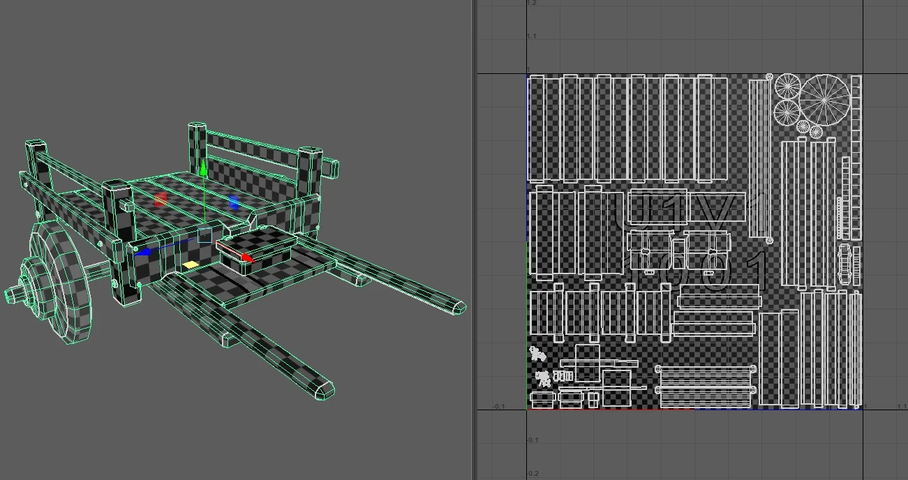The image size is (908, 480).
Task: Click the blue plane handle above the cart bed
Action: 234,202
